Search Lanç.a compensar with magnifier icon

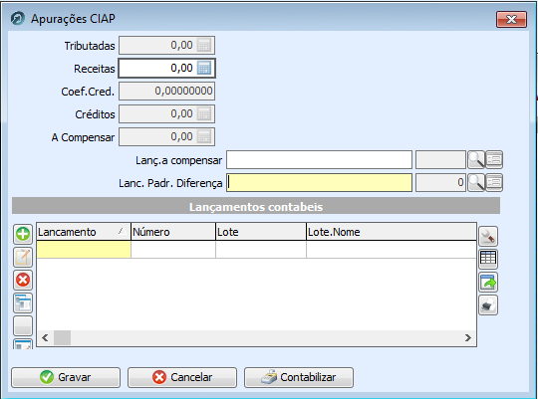pos(476,160)
